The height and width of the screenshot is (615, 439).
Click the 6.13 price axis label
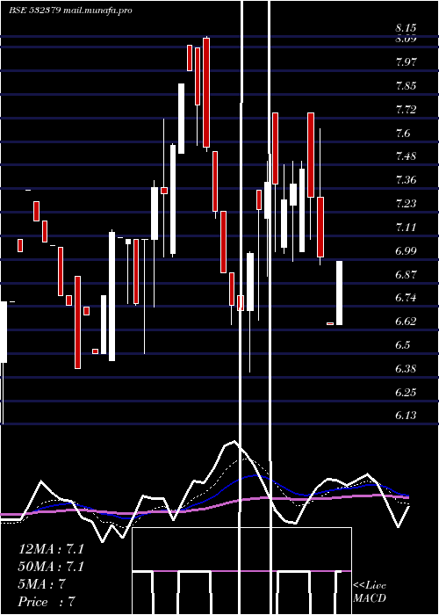pos(406,415)
